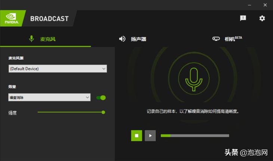Click the 强度 label
The width and height of the screenshot is (273, 161).
tap(13, 113)
